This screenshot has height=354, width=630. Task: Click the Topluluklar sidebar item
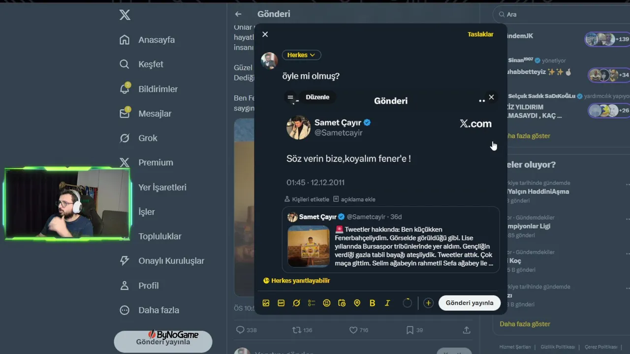click(x=160, y=236)
